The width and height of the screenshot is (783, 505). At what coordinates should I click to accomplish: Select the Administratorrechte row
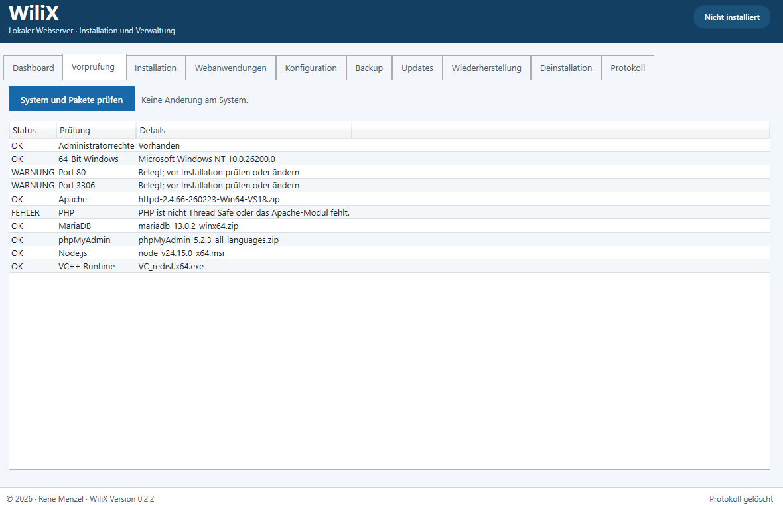coord(390,145)
